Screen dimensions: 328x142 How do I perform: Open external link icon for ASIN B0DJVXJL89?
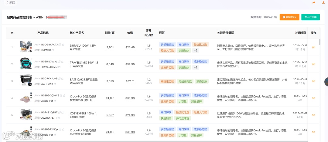[63, 79]
